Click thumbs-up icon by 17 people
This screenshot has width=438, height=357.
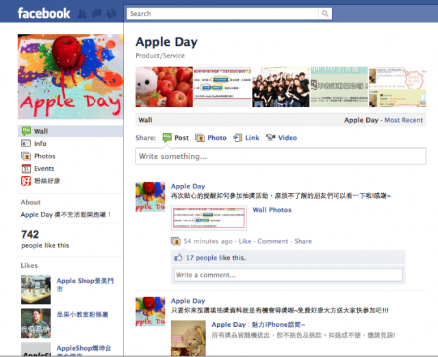tap(178, 258)
